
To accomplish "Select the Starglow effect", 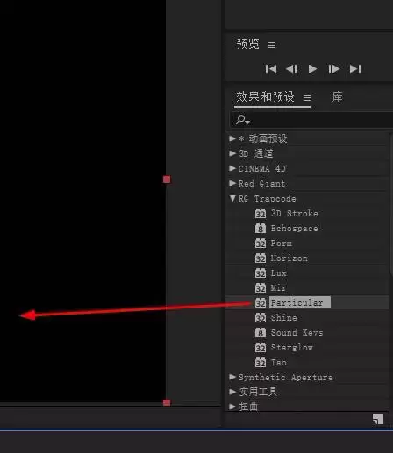I will 292,348.
